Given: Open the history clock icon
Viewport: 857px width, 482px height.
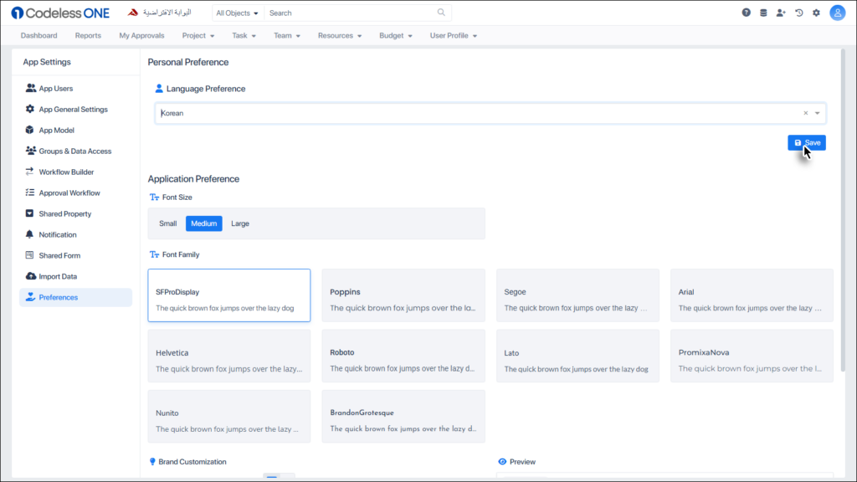Looking at the screenshot, I should click(x=799, y=13).
